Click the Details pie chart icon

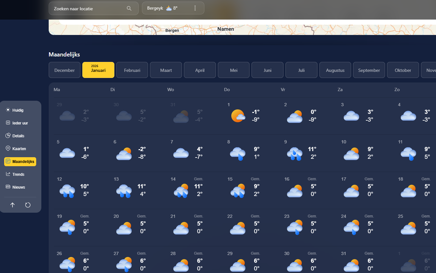8,136
